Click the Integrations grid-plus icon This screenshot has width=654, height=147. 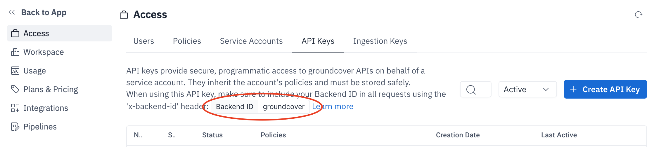[15, 108]
